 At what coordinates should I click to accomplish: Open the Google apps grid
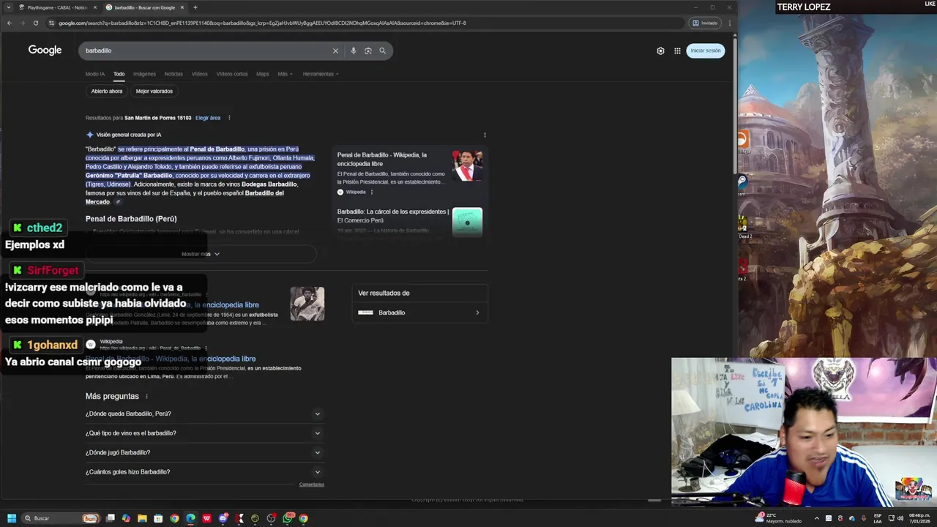677,51
